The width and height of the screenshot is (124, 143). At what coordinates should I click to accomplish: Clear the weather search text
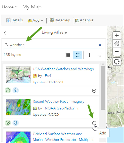(x=100, y=45)
